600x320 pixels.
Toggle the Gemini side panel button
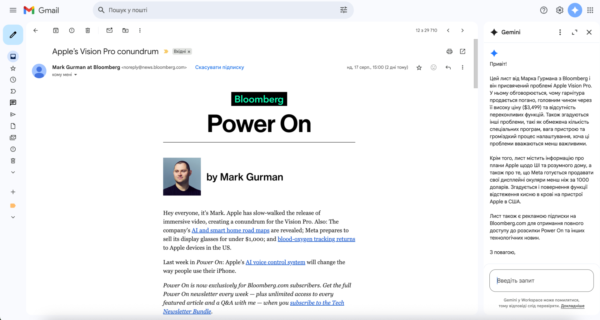click(575, 10)
